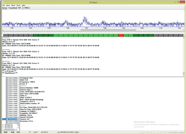This screenshot has width=186, height=134.
Task: Click the spectrum scrollbar right arrow
Action: (x=184, y=30)
